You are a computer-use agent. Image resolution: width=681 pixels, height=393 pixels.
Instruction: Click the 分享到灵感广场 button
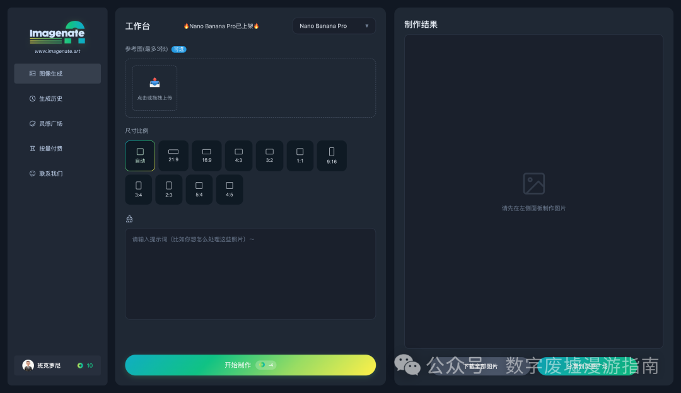pyautogui.click(x=586, y=367)
